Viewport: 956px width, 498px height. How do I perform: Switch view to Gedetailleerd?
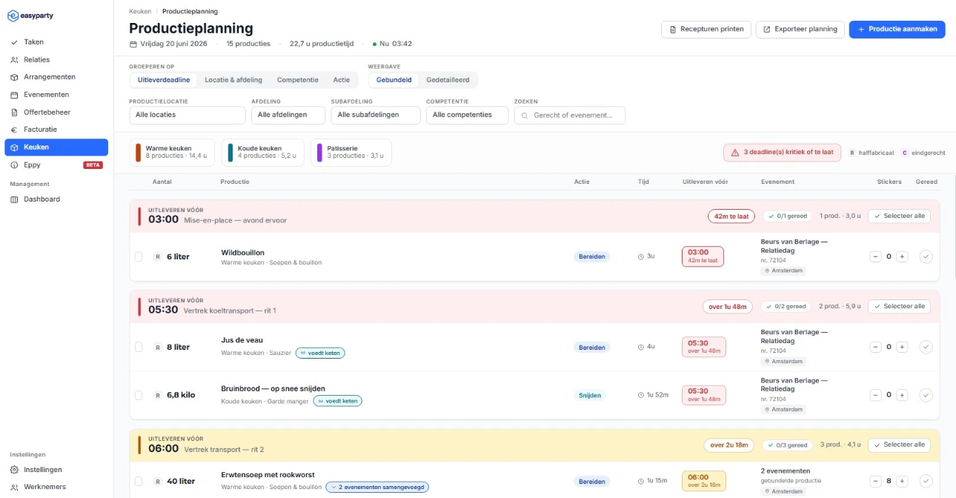pyautogui.click(x=448, y=80)
